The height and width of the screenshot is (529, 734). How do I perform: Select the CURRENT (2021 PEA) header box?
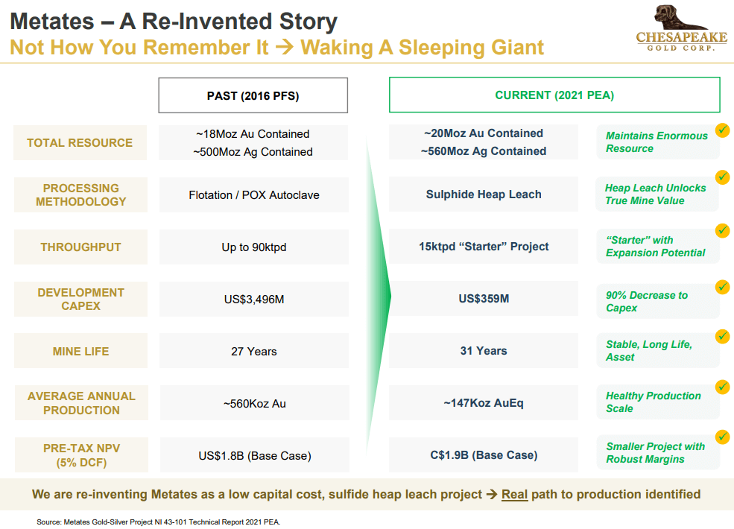(x=554, y=95)
